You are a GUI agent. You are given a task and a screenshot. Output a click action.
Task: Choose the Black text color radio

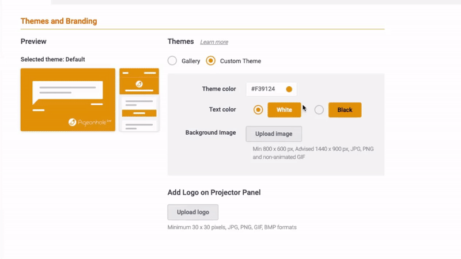[x=319, y=110]
